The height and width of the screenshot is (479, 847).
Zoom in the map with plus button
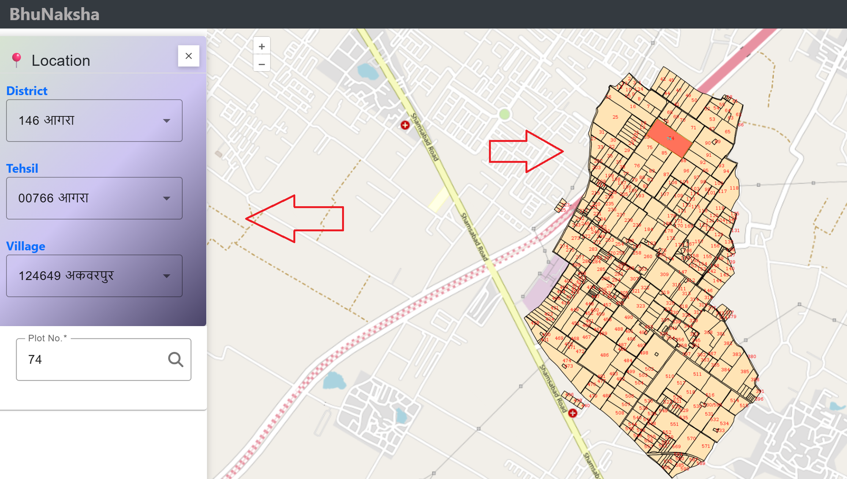pyautogui.click(x=262, y=47)
